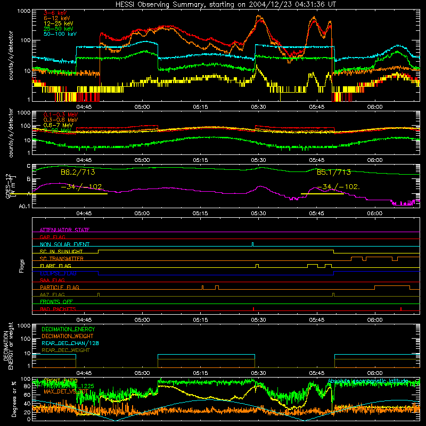Click the '0.1-0.3 MeV' legend label
Viewport: 426px width, 426px height.
coord(61,114)
